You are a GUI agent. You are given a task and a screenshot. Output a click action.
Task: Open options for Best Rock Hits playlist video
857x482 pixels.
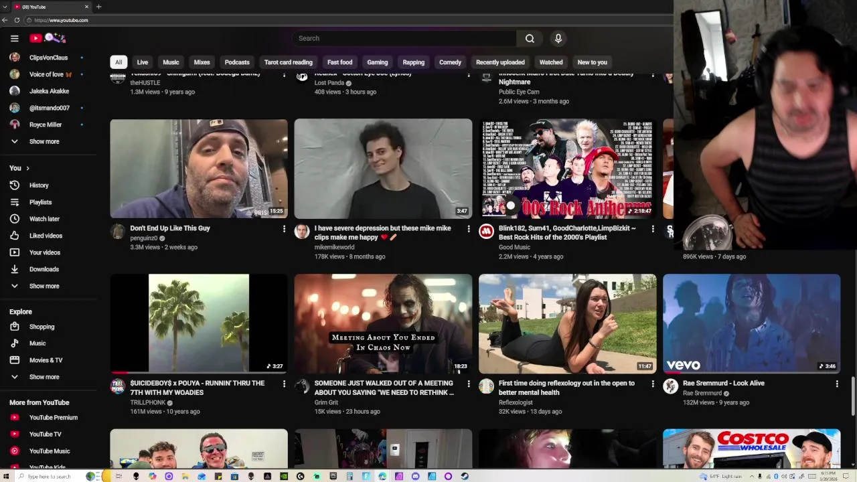tap(653, 229)
